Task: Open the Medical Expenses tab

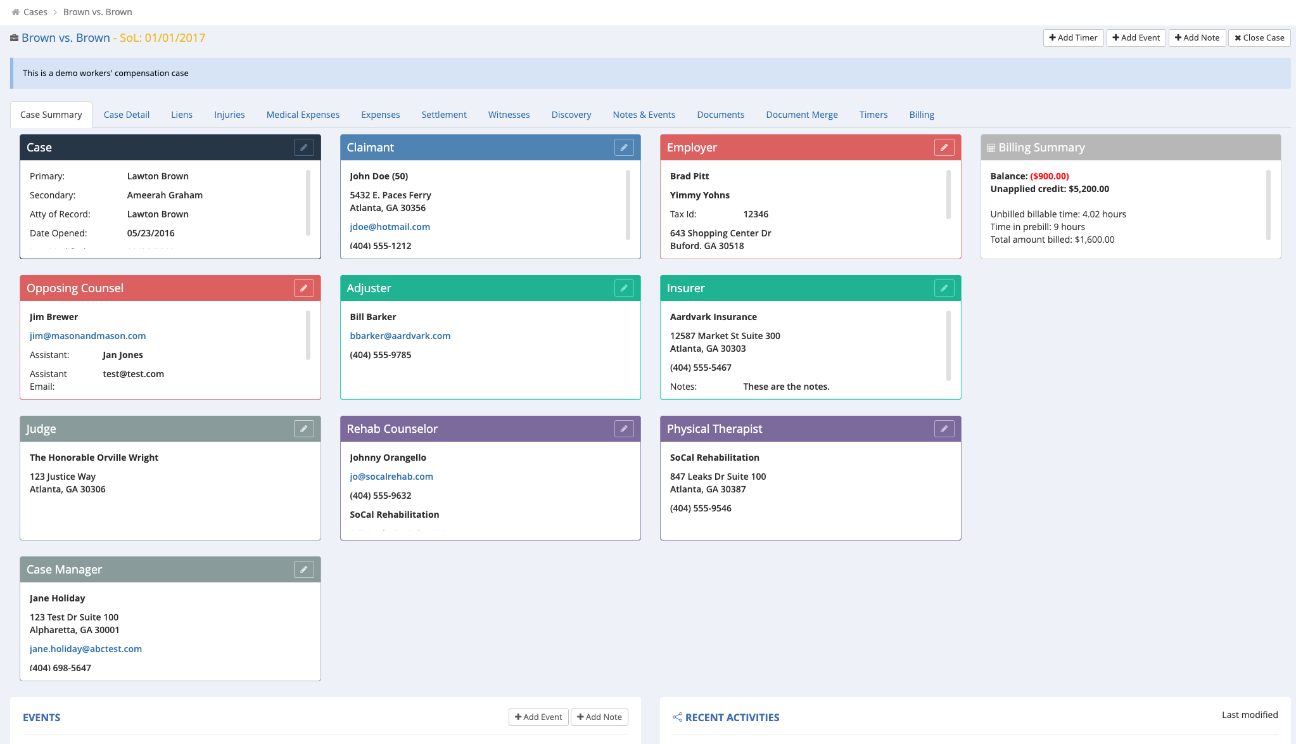Action: pyautogui.click(x=303, y=115)
